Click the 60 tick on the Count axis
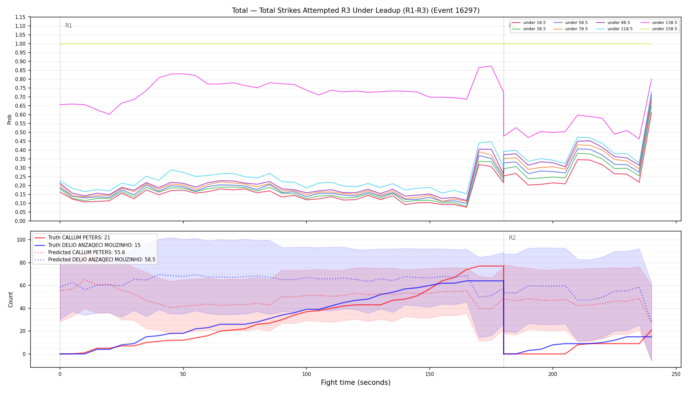Image resolution: width=689 pixels, height=394 pixels. (x=23, y=285)
